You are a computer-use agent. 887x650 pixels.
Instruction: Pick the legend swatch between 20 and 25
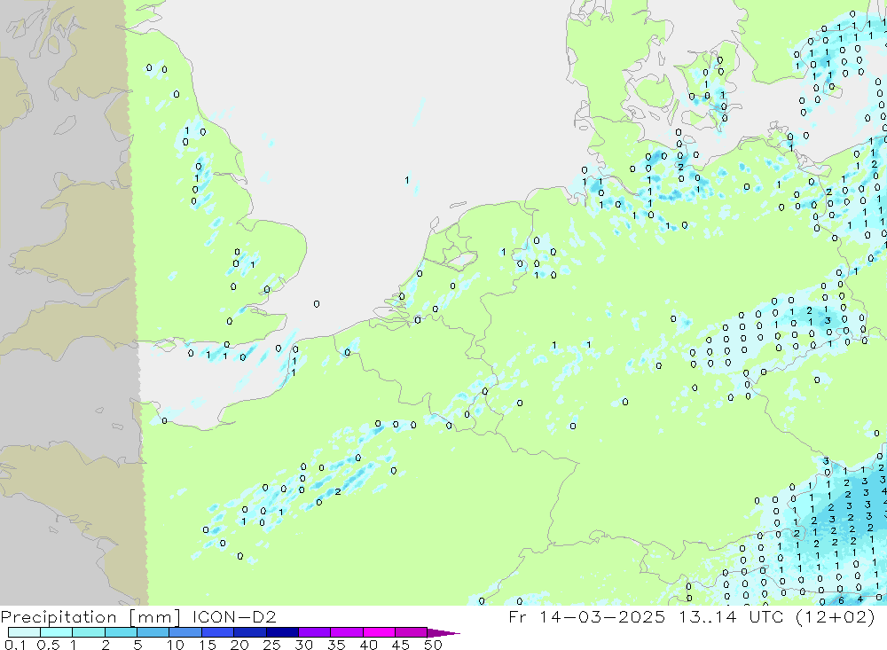(x=250, y=632)
